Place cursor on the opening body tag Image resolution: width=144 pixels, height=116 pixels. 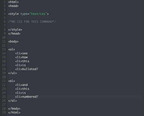13,41
